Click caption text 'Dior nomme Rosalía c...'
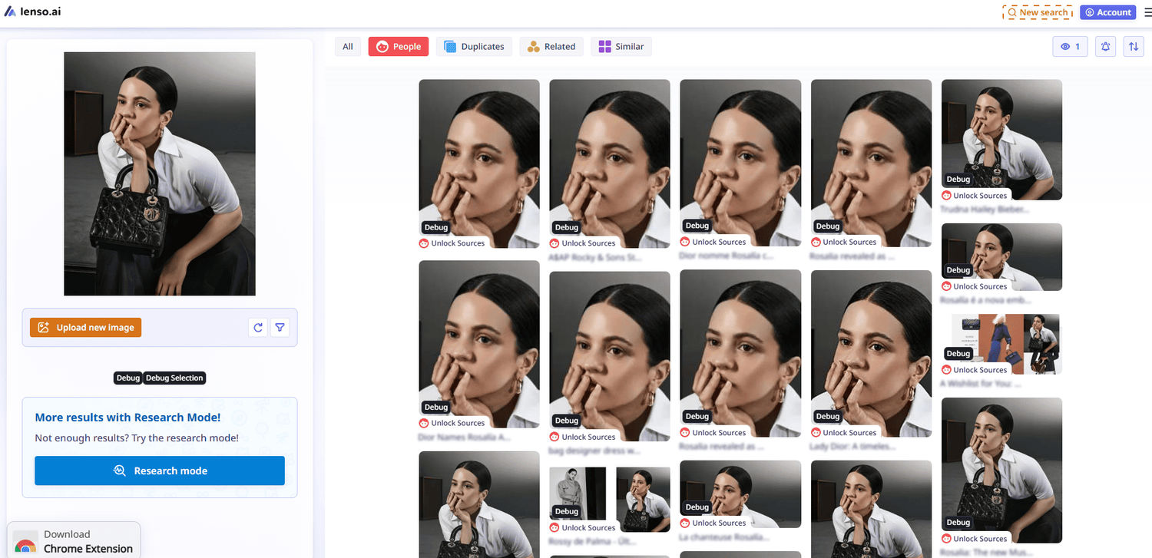Image resolution: width=1152 pixels, height=558 pixels. (726, 256)
